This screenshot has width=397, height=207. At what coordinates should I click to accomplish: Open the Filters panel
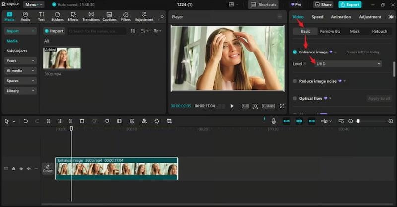coord(126,16)
